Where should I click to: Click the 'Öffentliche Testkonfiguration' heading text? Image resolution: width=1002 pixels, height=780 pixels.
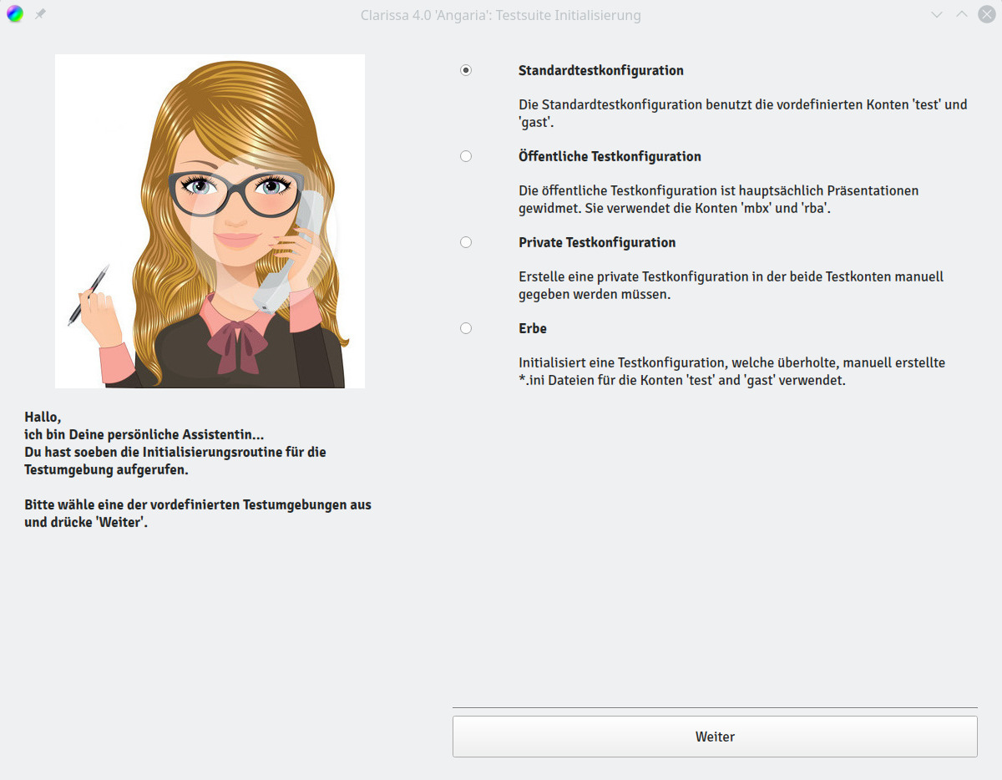pos(610,156)
